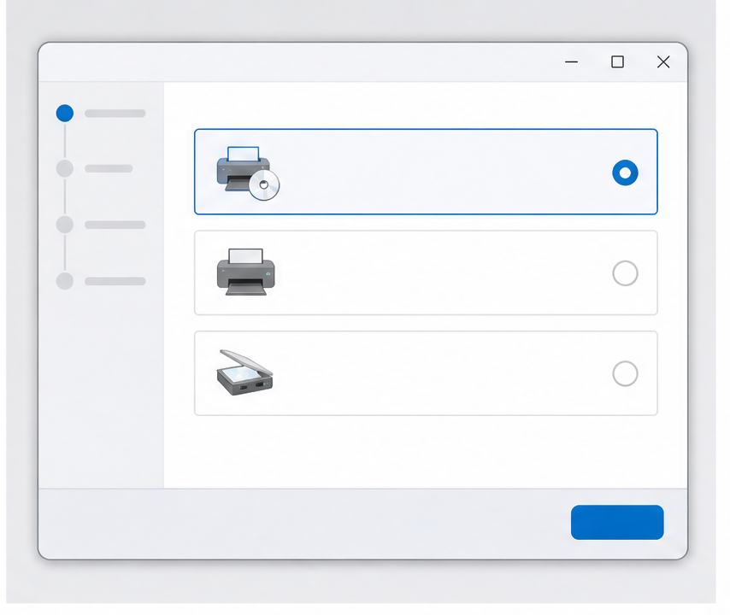Click the active blue first step circle
This screenshot has height=615, width=730.
(65, 113)
